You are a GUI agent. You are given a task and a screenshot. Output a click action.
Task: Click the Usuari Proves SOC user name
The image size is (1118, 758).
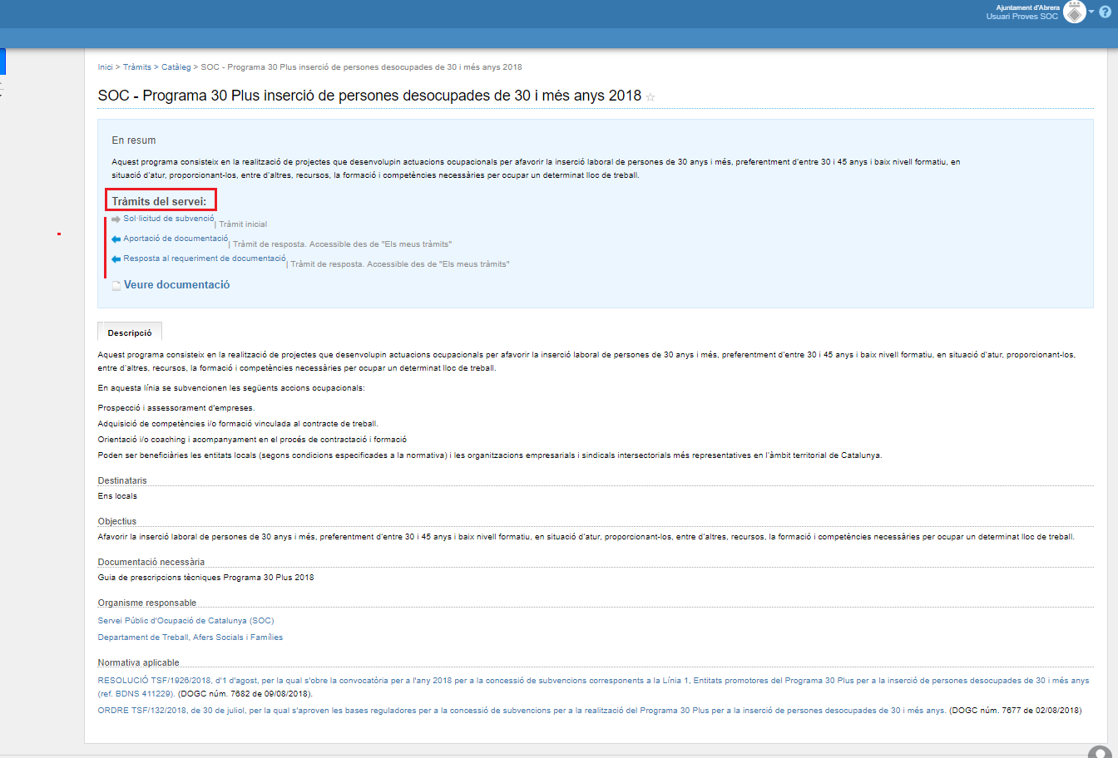point(1022,17)
